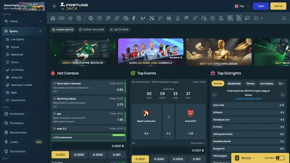
Task: Open the FortuneJack logo home link
Action: tap(74, 6)
